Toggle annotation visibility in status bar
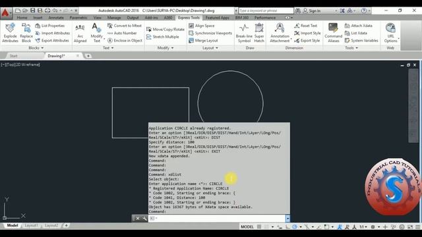The width and height of the screenshot is (422, 237). click(x=340, y=226)
